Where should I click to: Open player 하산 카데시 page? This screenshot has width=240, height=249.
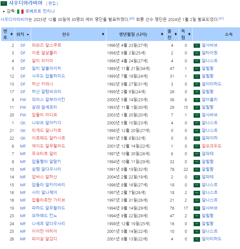point(42,84)
